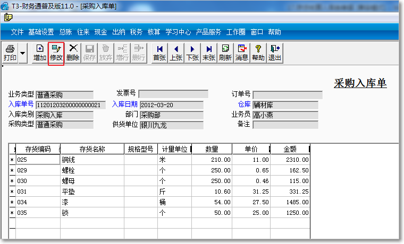Open the 消息 messages icon
This screenshot has width=404, height=244.
pos(242,53)
